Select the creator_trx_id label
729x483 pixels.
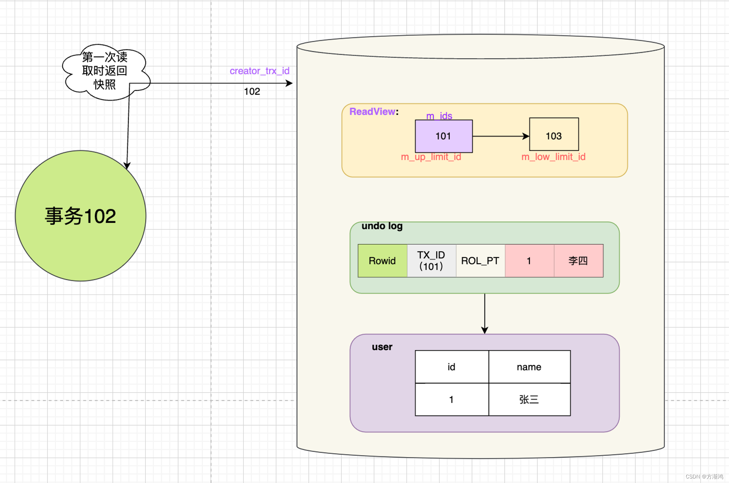(x=259, y=71)
